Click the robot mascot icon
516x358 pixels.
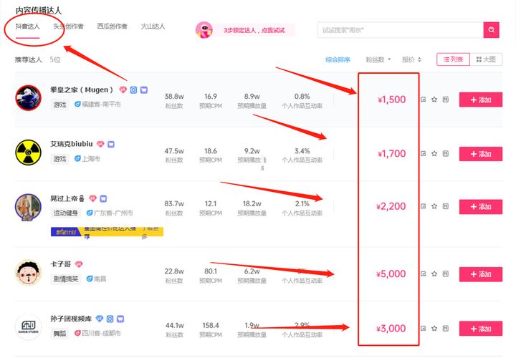pyautogui.click(x=204, y=30)
